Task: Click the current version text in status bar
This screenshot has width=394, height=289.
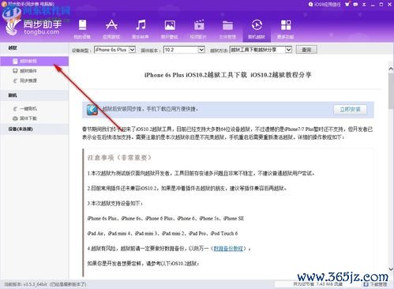Action: [x=45, y=284]
